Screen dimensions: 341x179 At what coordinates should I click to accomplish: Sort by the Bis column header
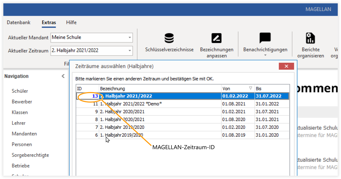click(x=272, y=88)
